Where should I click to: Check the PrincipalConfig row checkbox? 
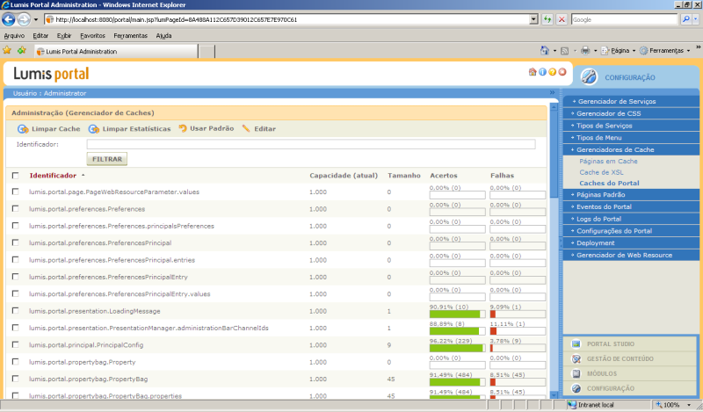[x=15, y=344]
